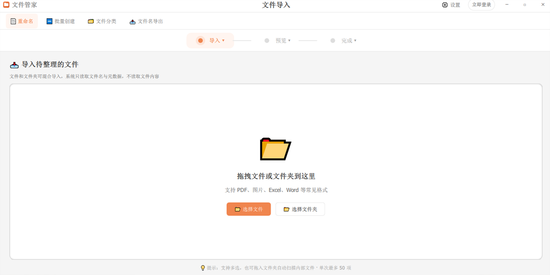
Task: Switch to the 批量创建 tab
Action: 60,21
